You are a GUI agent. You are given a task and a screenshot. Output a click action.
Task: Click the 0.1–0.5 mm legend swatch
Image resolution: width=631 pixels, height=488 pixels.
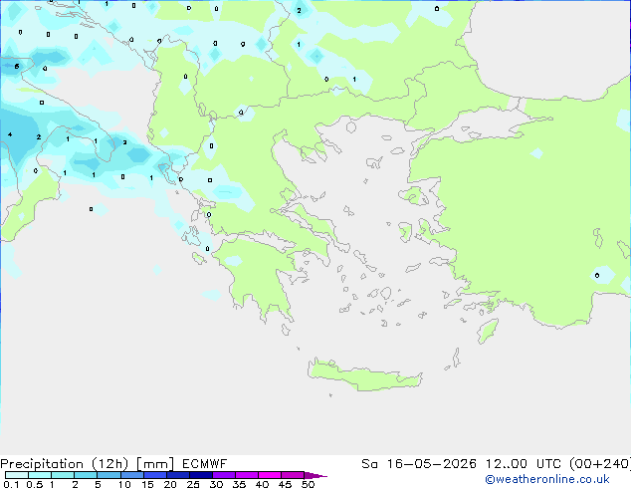17,475
